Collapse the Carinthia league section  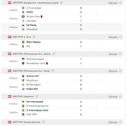pyautogui.click(x=120, y=97)
